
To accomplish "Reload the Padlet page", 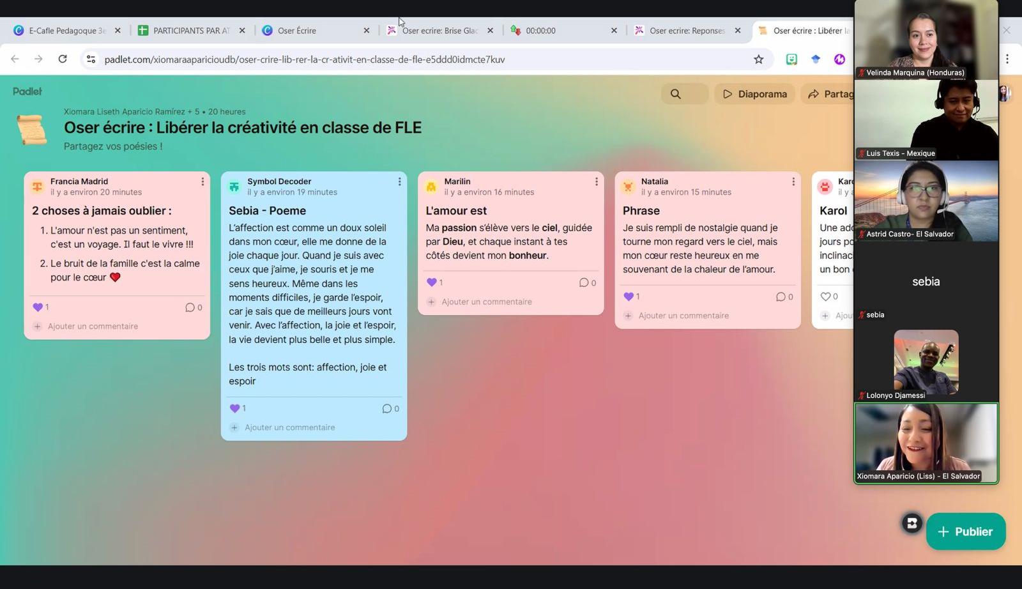I will pyautogui.click(x=63, y=59).
